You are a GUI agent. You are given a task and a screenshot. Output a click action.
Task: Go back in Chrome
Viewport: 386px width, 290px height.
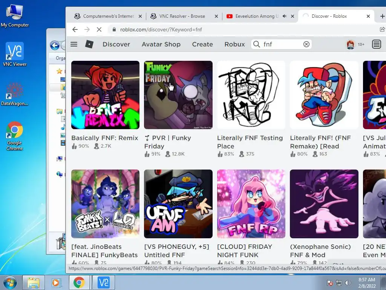coord(75,29)
